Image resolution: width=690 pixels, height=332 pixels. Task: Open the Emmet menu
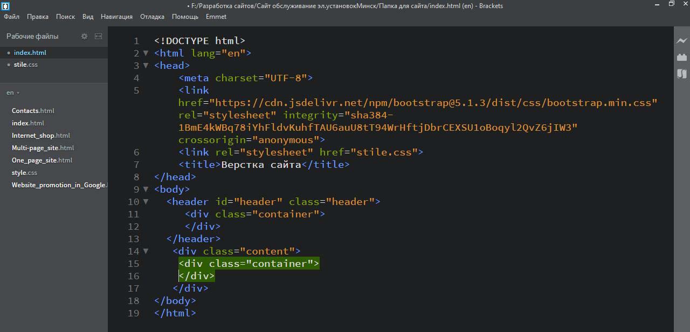(x=216, y=17)
